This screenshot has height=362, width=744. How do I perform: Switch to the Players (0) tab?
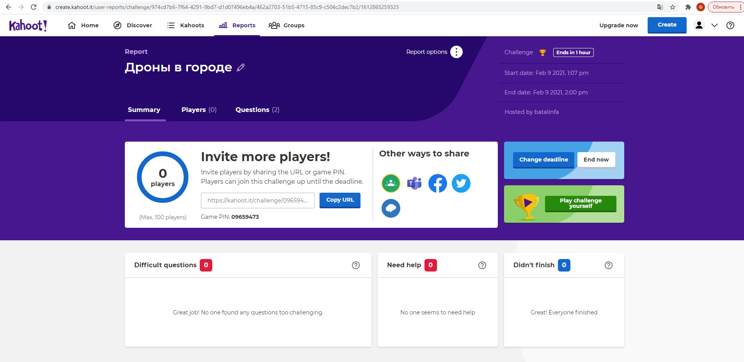click(199, 110)
